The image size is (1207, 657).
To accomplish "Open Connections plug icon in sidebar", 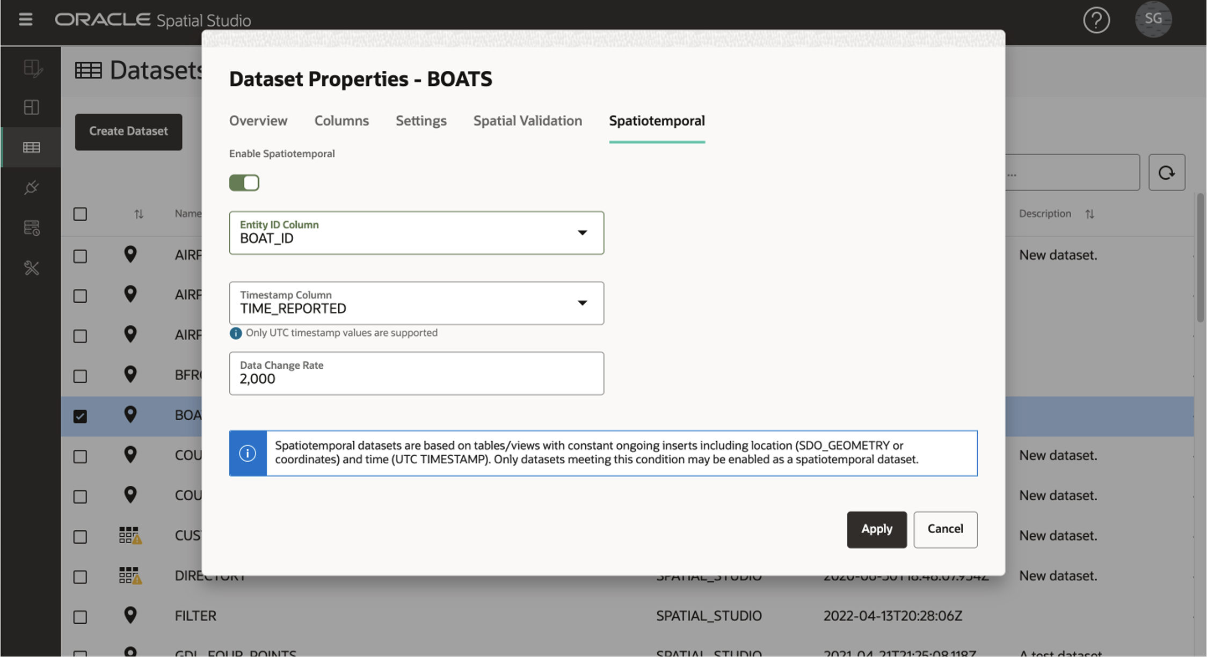I will [32, 187].
